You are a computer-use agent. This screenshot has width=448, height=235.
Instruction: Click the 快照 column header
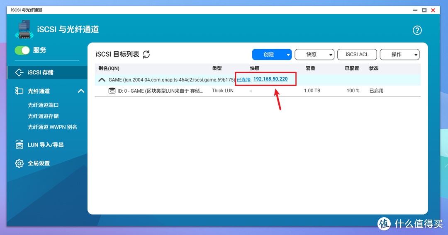pos(254,68)
